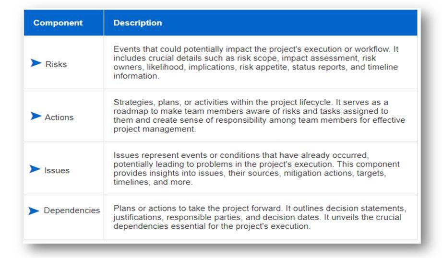Click the blue arrow beside Actions
The height and width of the screenshot is (258, 442).
[36, 116]
